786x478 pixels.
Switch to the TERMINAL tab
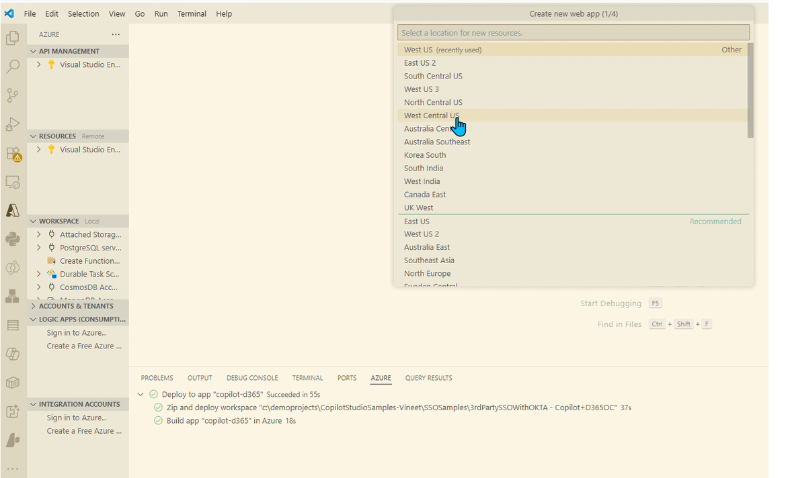[x=307, y=377]
